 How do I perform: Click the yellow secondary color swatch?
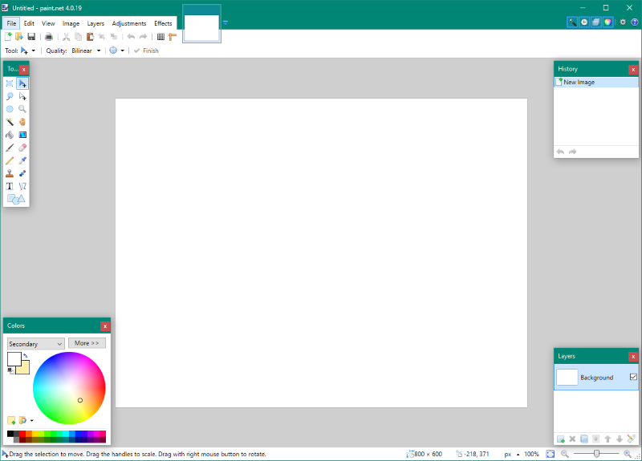(x=25, y=369)
